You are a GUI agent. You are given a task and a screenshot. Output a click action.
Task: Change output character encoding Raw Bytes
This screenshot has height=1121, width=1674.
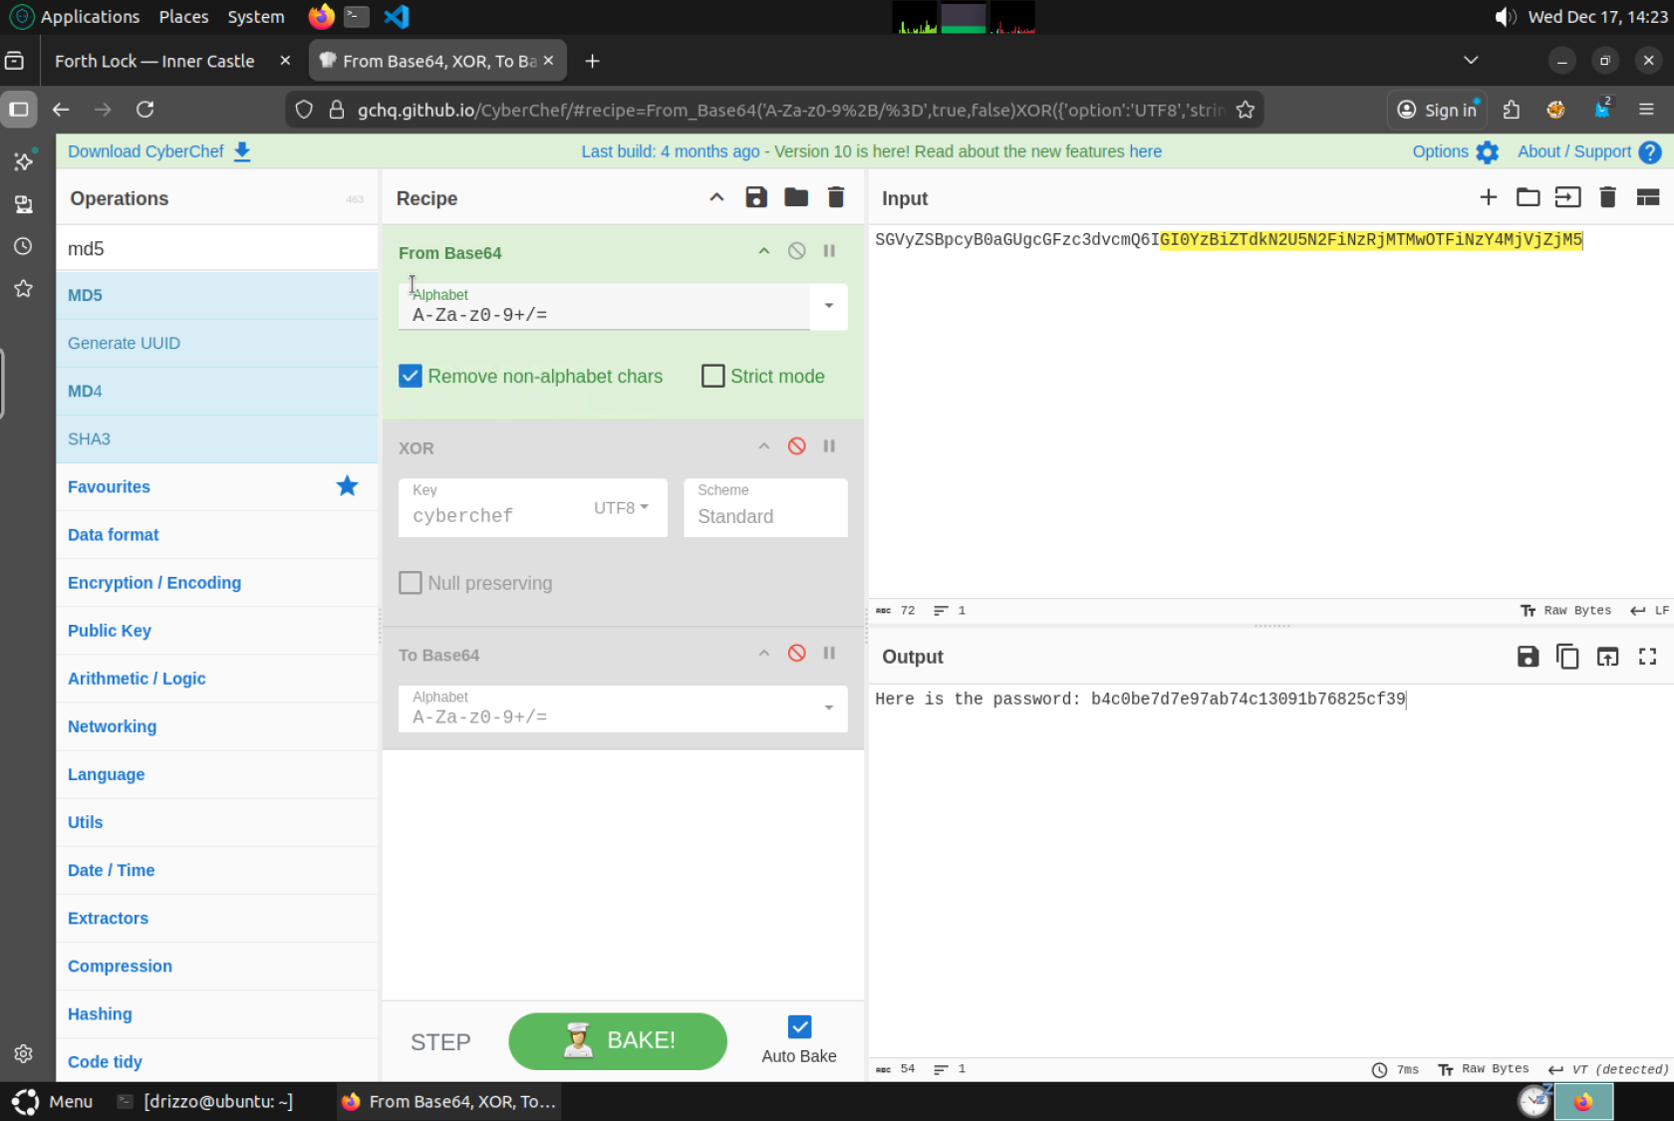click(1485, 1069)
